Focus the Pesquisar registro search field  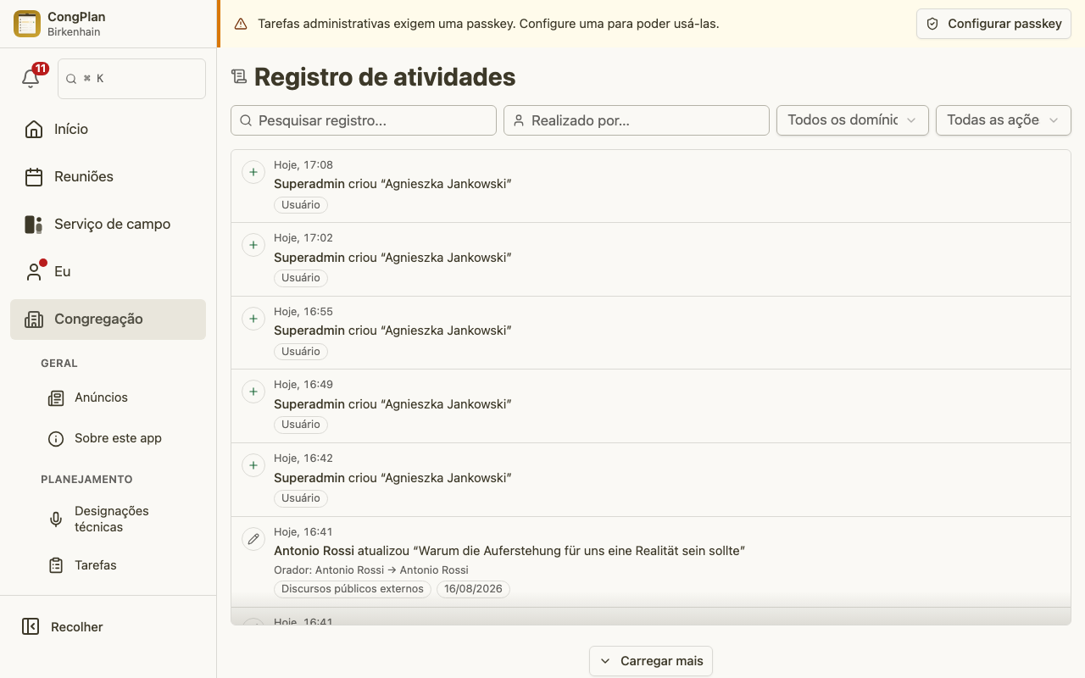(364, 120)
